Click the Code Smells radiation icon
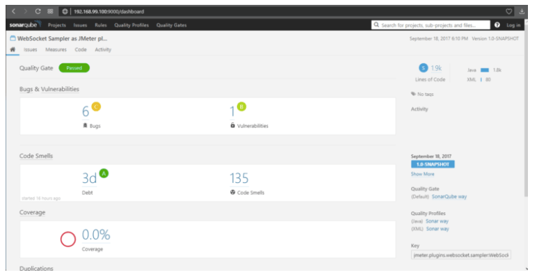This screenshot has height=277, width=537. tap(233, 192)
